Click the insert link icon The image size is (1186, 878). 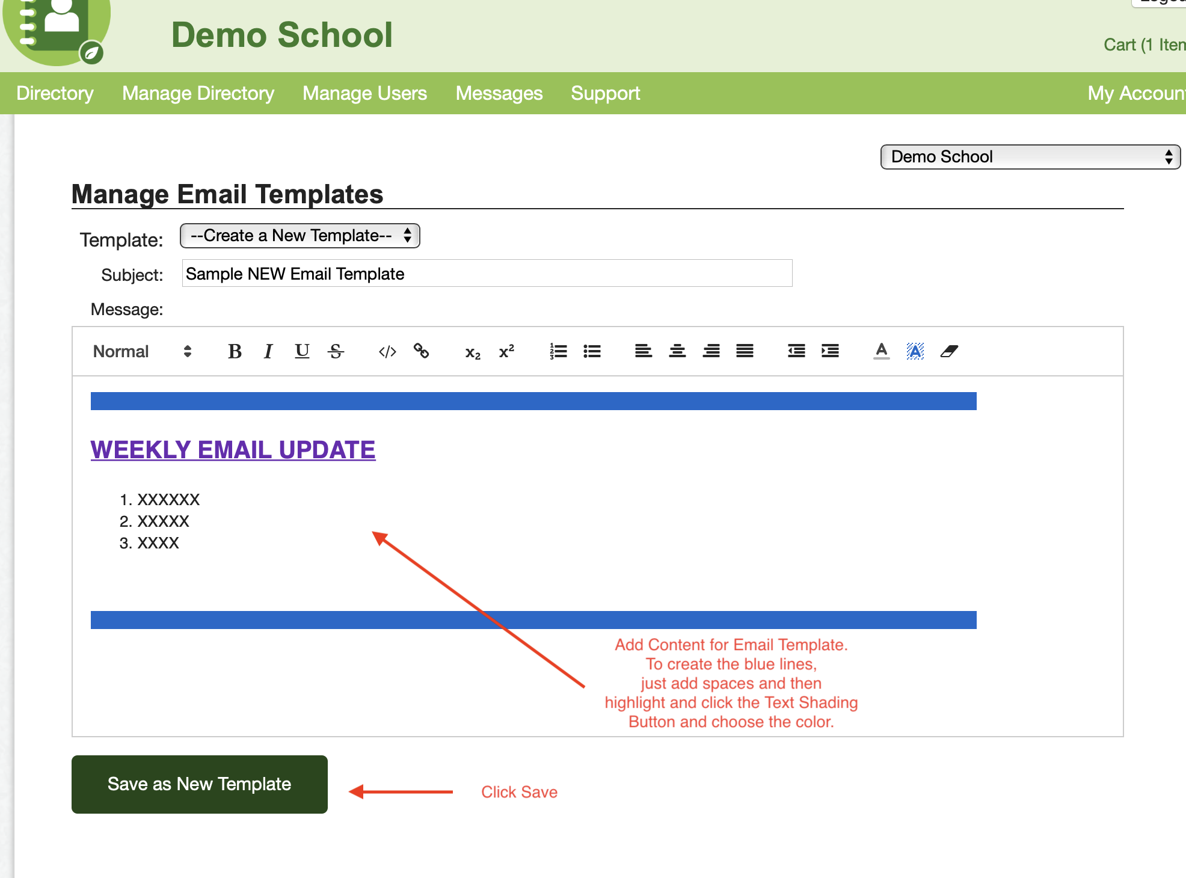(x=421, y=351)
